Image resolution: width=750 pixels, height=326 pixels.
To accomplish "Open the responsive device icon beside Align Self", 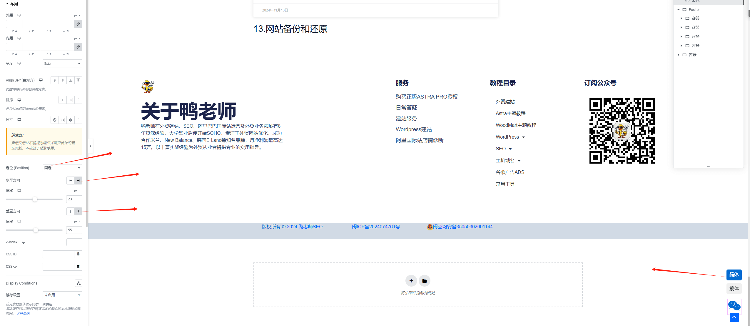I will 41,80.
